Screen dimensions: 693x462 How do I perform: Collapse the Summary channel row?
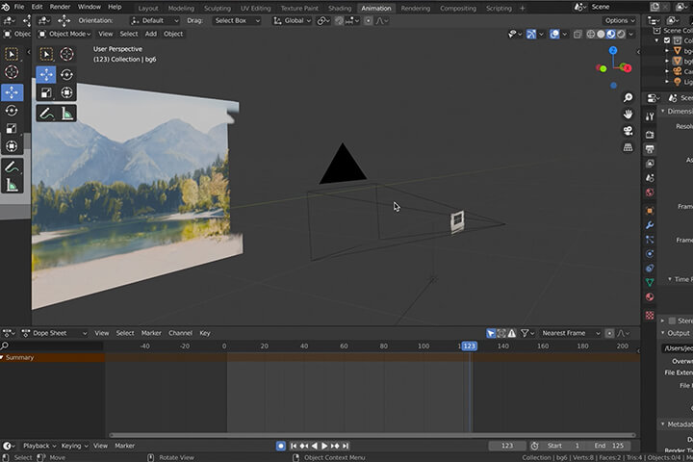pyautogui.click(x=3, y=357)
